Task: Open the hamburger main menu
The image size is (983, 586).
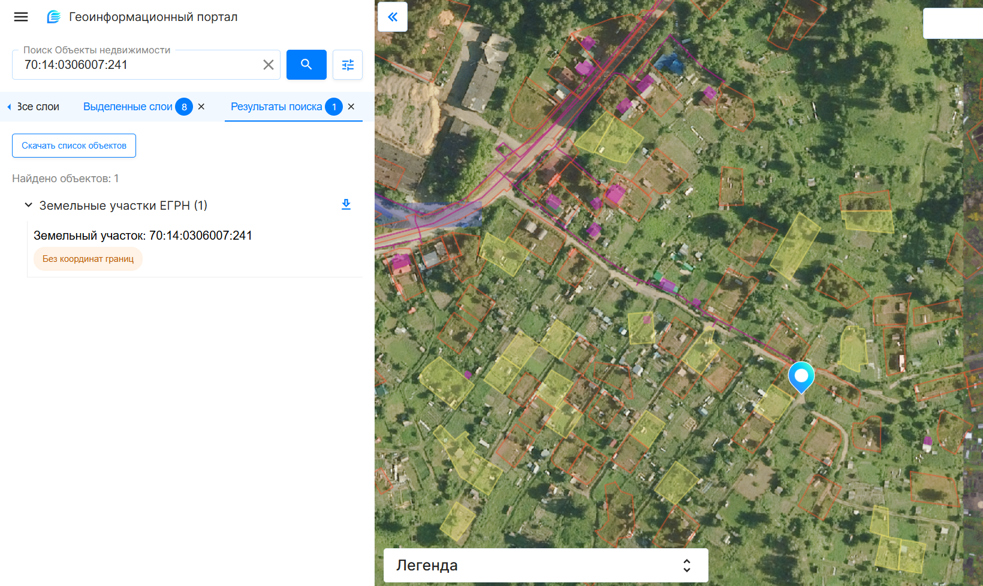Action: pyautogui.click(x=21, y=17)
